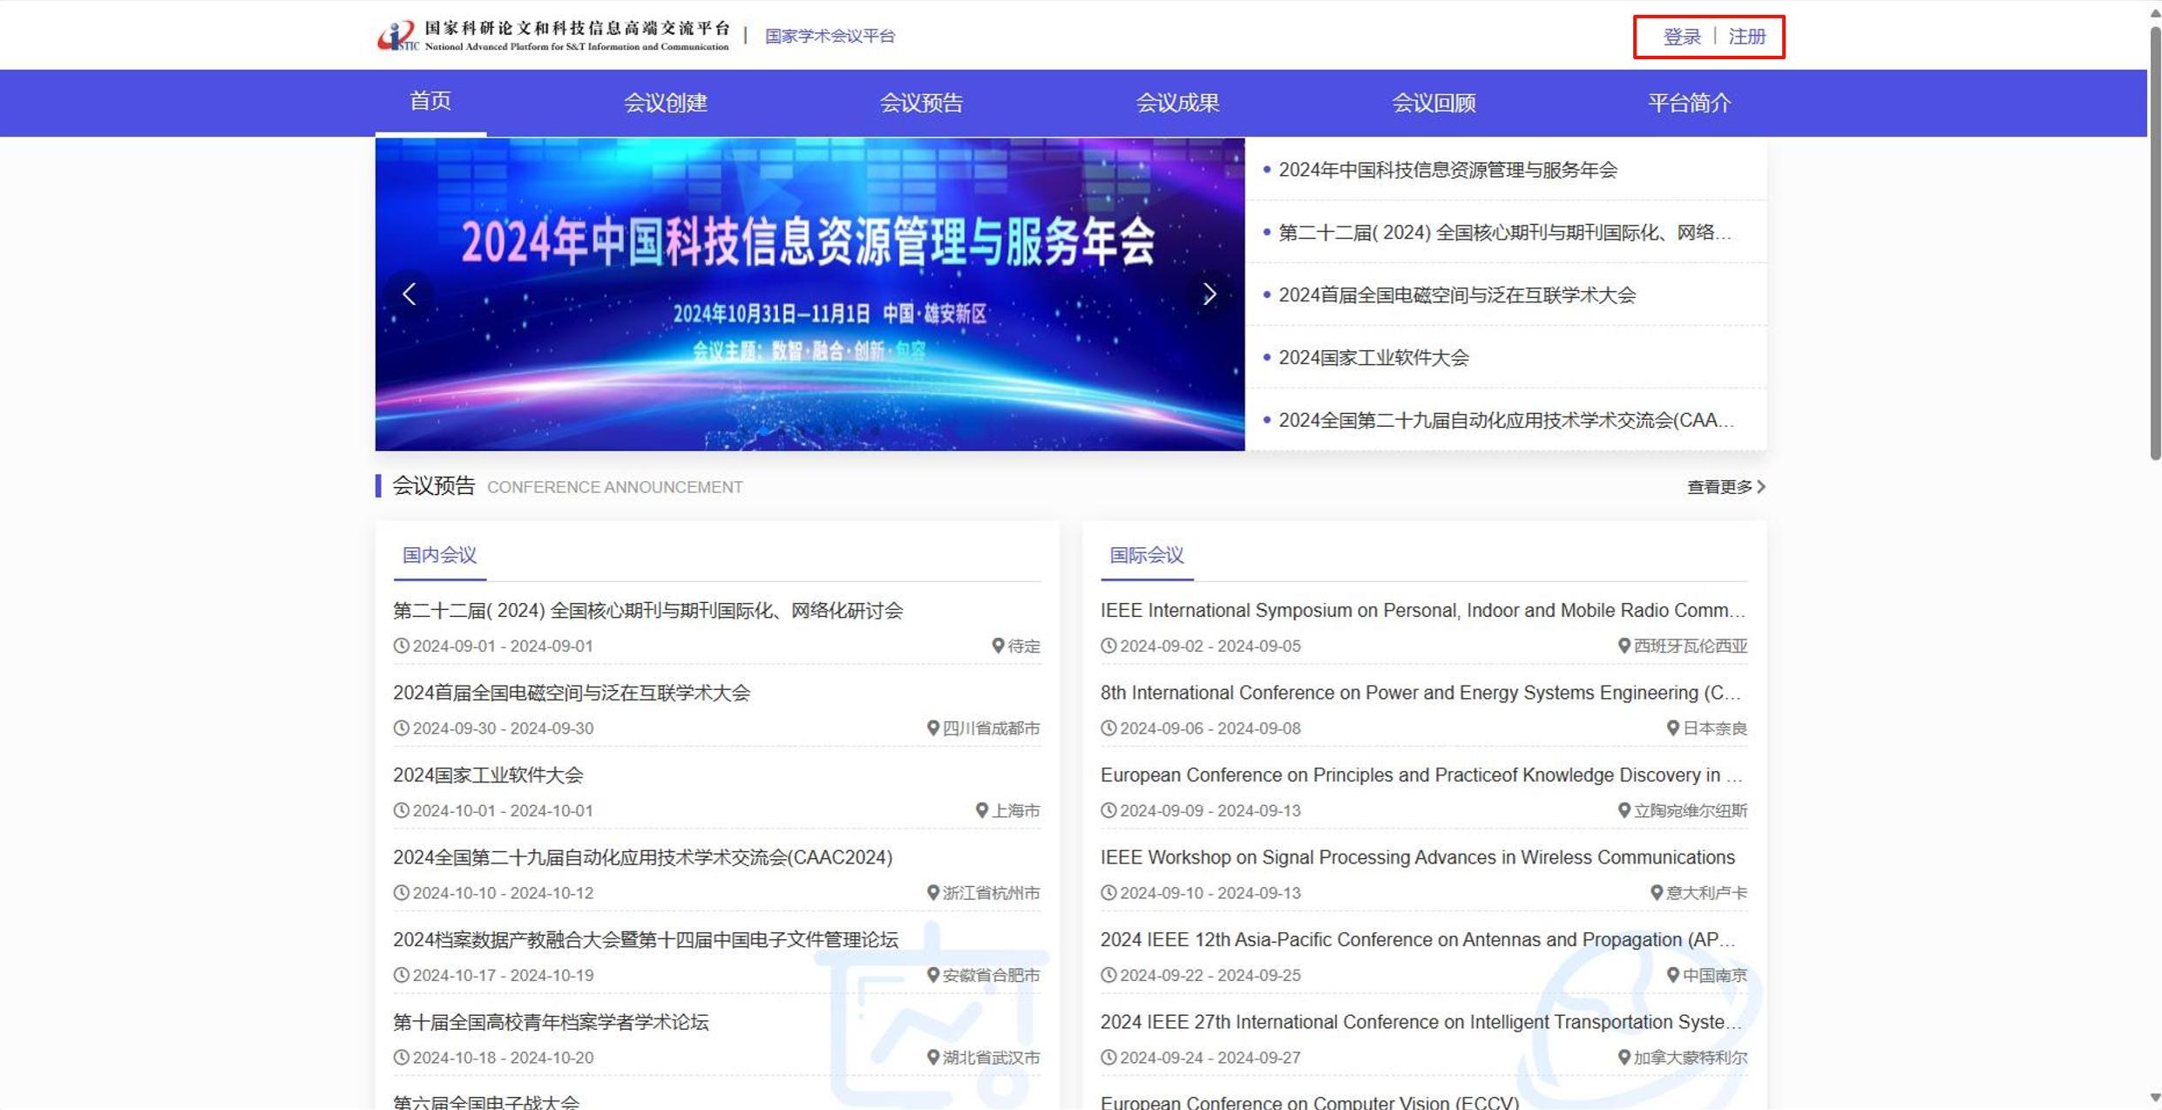Click location pin icon beside 安徽省合肥市
This screenshot has height=1110, width=2162.
click(932, 975)
